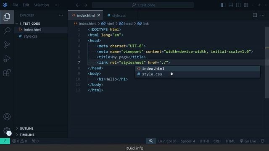The height and width of the screenshot is (151, 269).
Task: Open the Manage settings gear
Action: [x=7, y=130]
